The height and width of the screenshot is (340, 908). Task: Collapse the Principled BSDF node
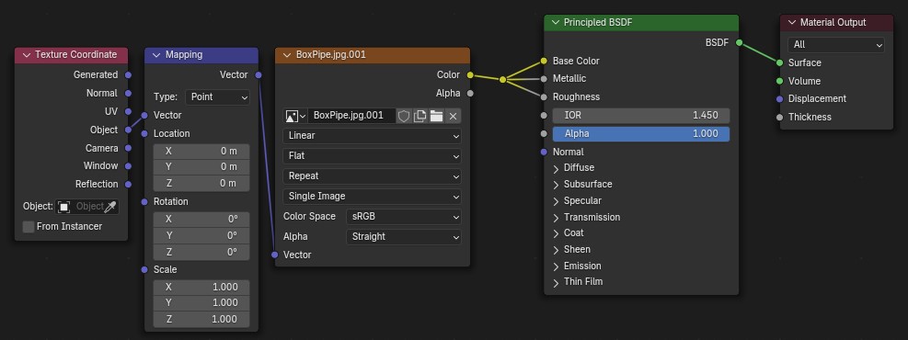[556, 23]
